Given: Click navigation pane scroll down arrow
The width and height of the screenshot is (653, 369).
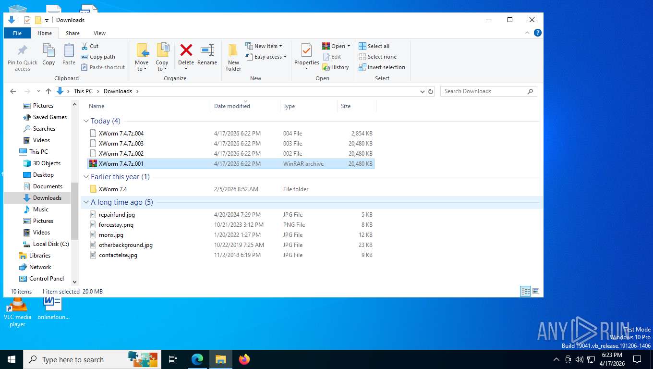Looking at the screenshot, I should tap(74, 282).
